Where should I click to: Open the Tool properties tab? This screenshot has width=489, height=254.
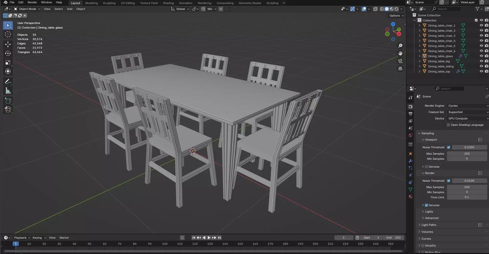coord(411,98)
